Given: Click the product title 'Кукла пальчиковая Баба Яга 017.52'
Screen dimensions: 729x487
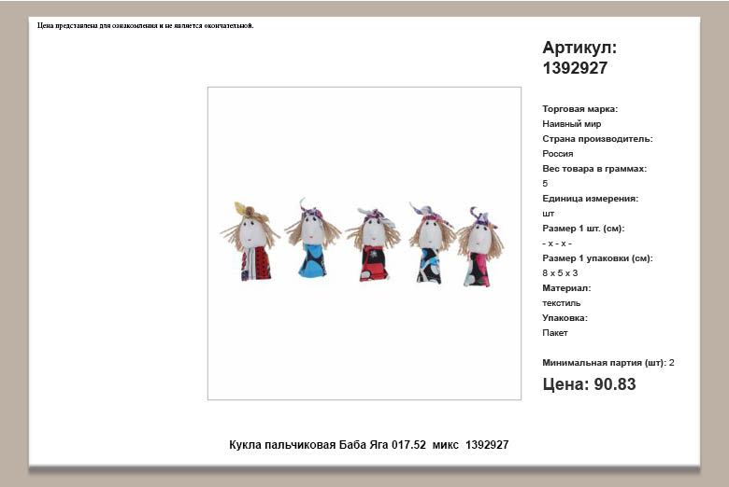Looking at the screenshot, I should tap(327, 445).
